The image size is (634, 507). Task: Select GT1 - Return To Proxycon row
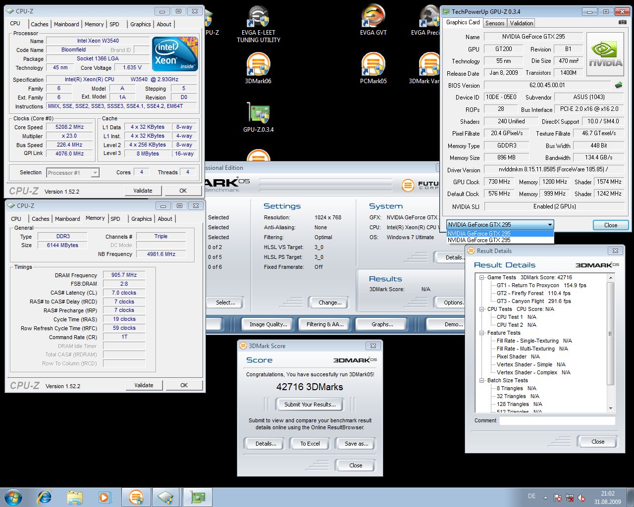pos(541,285)
